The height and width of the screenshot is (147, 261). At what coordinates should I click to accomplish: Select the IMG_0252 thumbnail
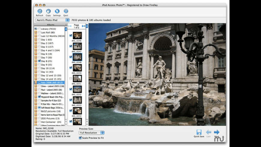pos(77,89)
